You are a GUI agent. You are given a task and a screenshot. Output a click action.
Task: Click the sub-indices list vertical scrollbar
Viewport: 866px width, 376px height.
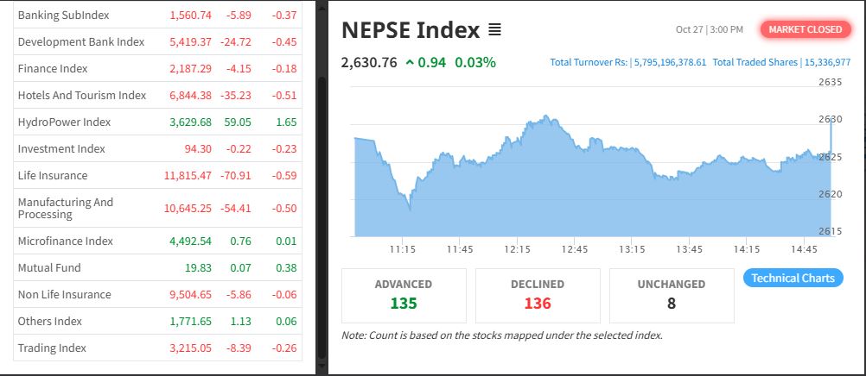tap(322, 218)
